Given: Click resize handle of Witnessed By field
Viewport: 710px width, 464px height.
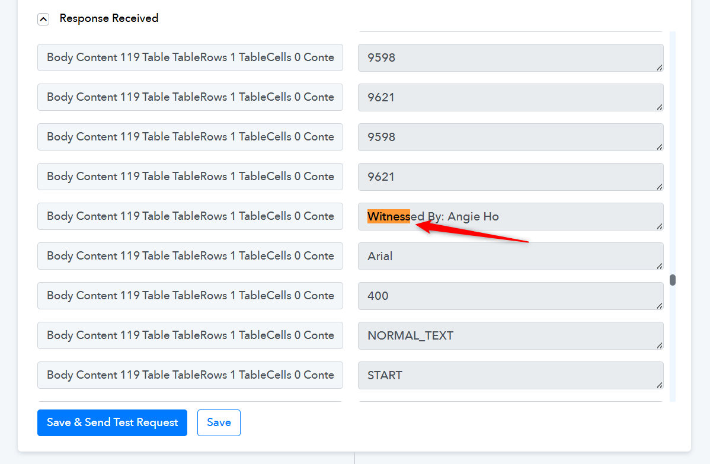Looking at the screenshot, I should (660, 226).
